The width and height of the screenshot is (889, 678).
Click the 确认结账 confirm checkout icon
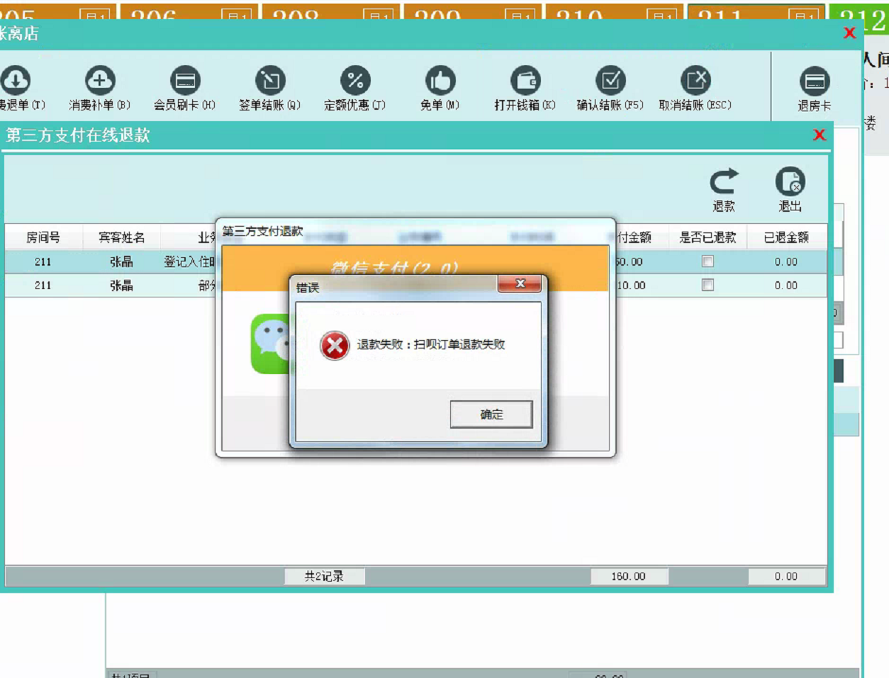point(610,81)
